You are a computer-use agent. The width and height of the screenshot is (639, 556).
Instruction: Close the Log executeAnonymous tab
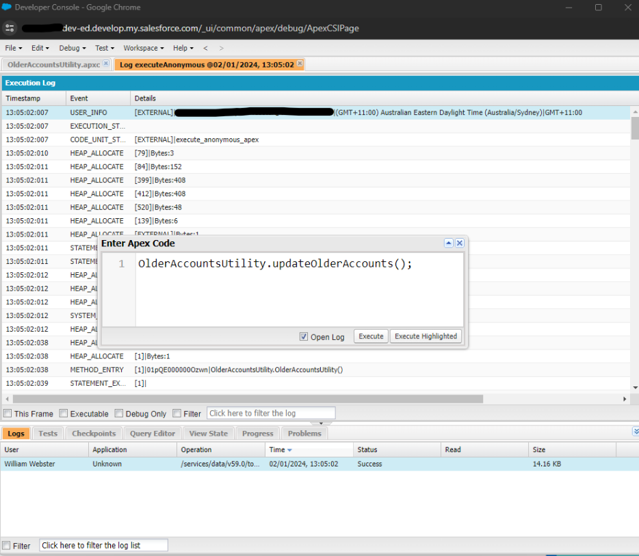tap(300, 63)
